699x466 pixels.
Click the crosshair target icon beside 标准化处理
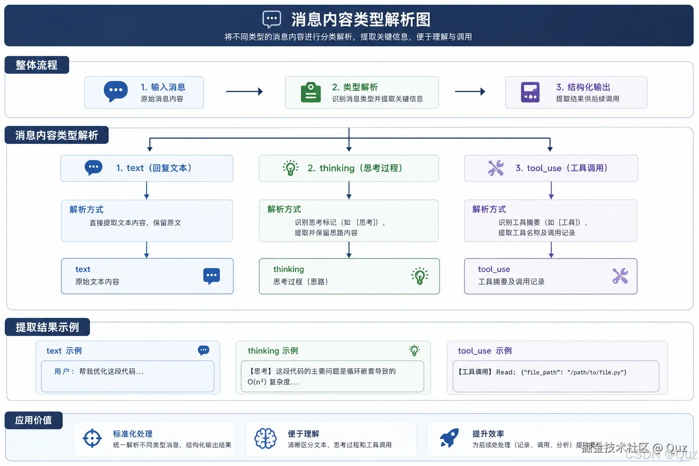point(92,439)
